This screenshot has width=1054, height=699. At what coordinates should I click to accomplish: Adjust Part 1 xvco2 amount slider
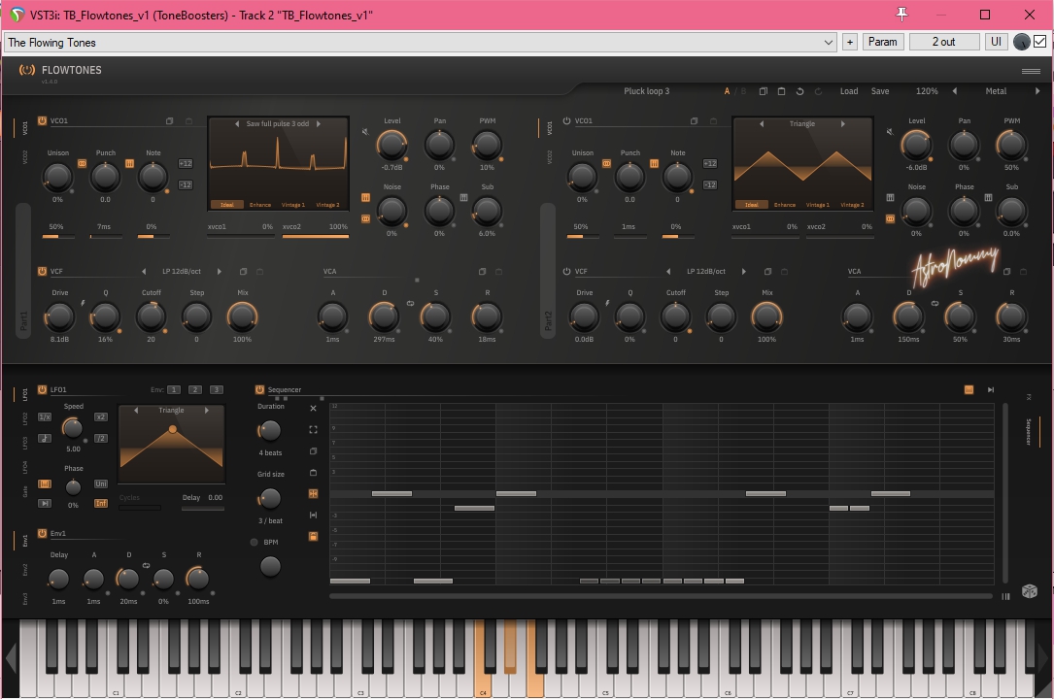(x=316, y=236)
